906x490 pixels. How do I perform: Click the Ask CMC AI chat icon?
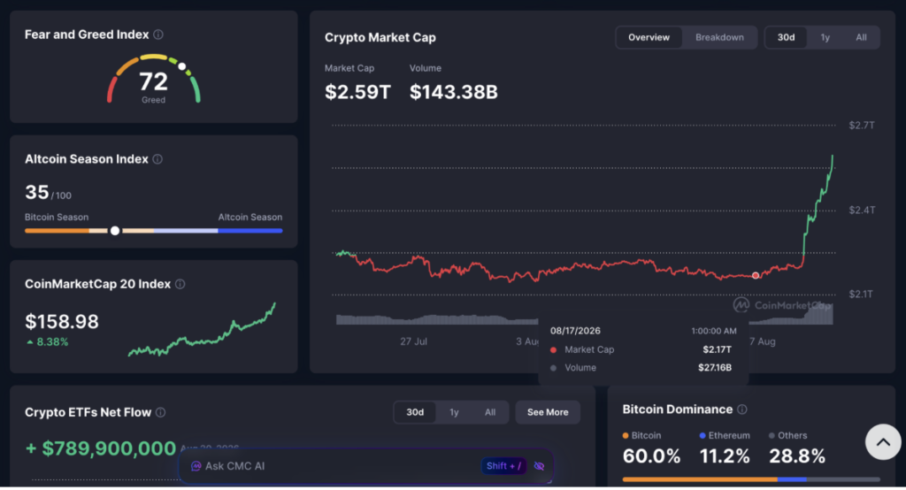click(196, 466)
